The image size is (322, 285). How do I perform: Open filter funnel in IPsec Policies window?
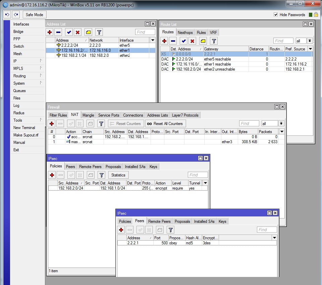pyautogui.click(x=101, y=175)
